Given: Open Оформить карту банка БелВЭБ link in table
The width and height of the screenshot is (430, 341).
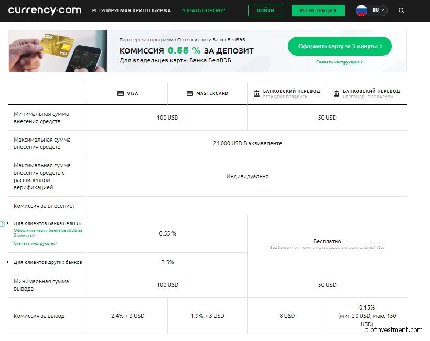Looking at the screenshot, I should [48, 232].
